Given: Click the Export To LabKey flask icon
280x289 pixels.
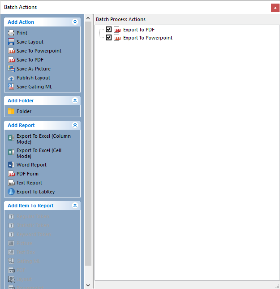Looking at the screenshot, I should (11, 192).
